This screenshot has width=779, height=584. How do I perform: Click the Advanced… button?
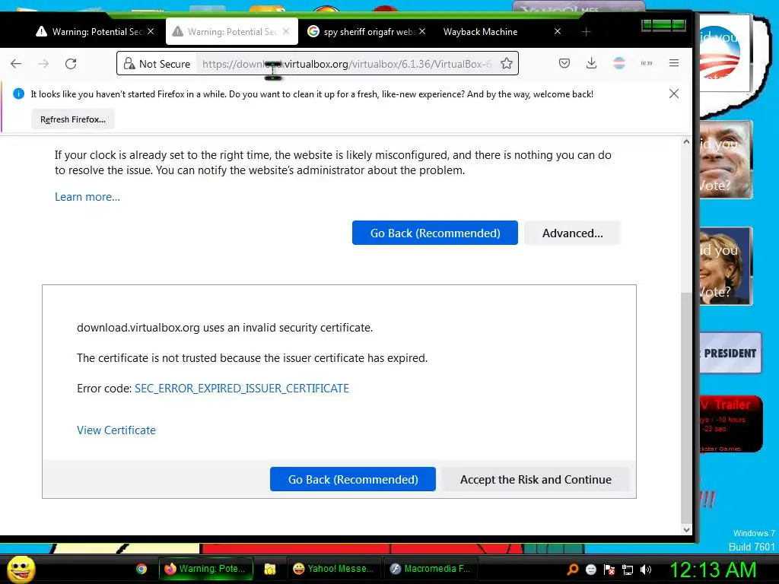point(572,233)
